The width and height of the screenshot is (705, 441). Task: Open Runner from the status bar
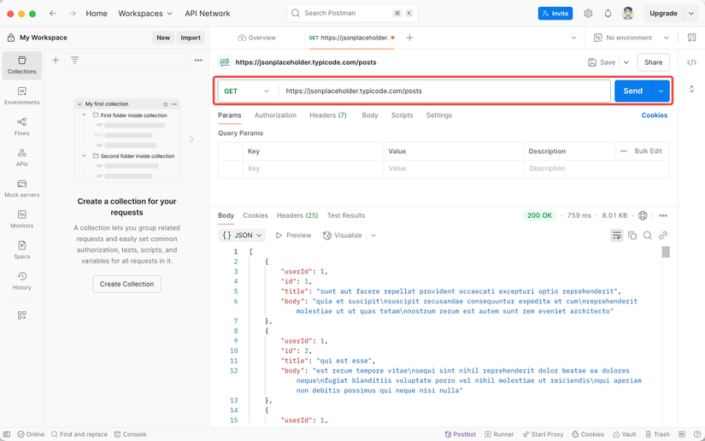click(499, 434)
